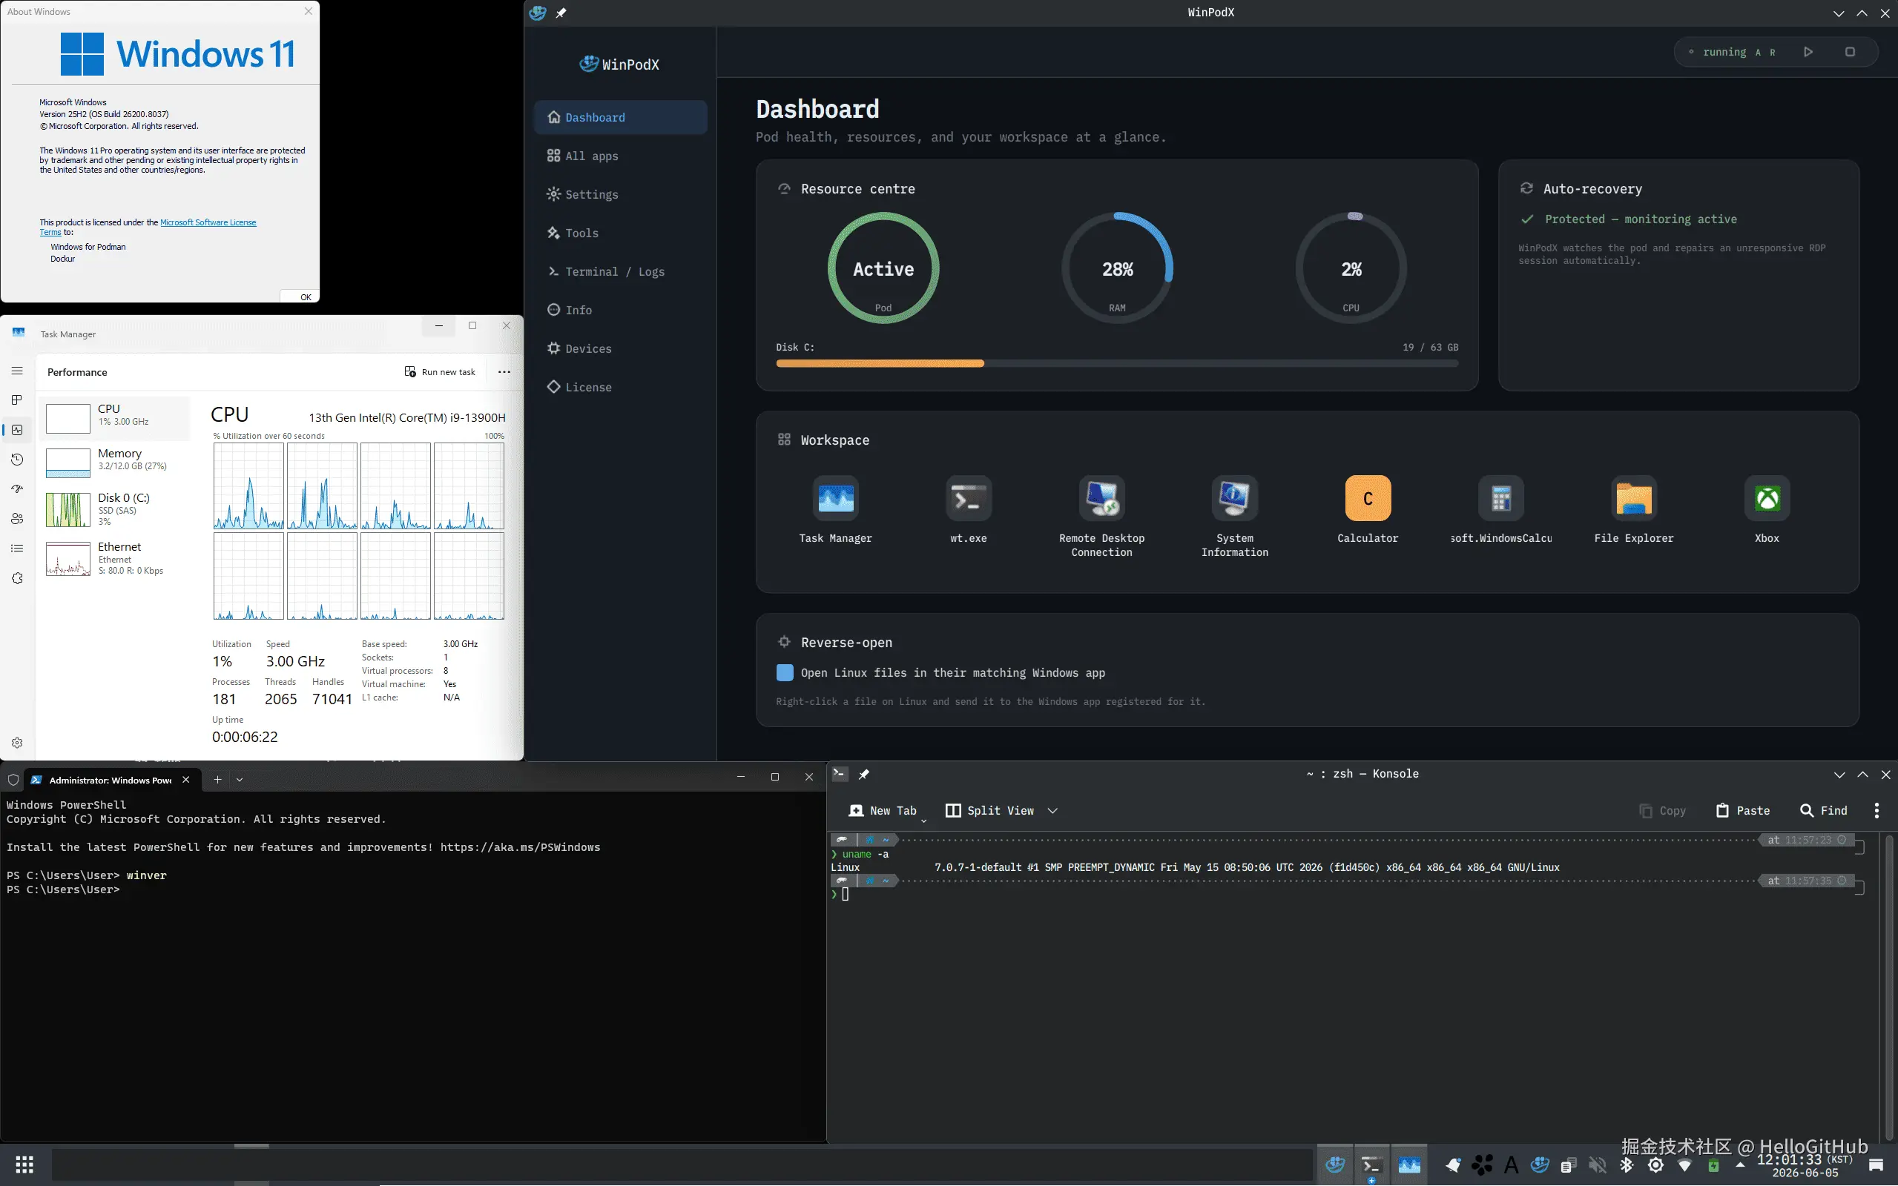Open the soft.WindowsCalcu workspace app

[x=1501, y=509]
